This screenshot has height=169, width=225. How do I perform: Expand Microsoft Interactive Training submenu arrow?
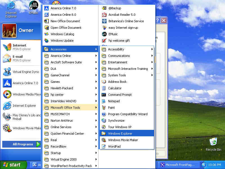(152, 69)
